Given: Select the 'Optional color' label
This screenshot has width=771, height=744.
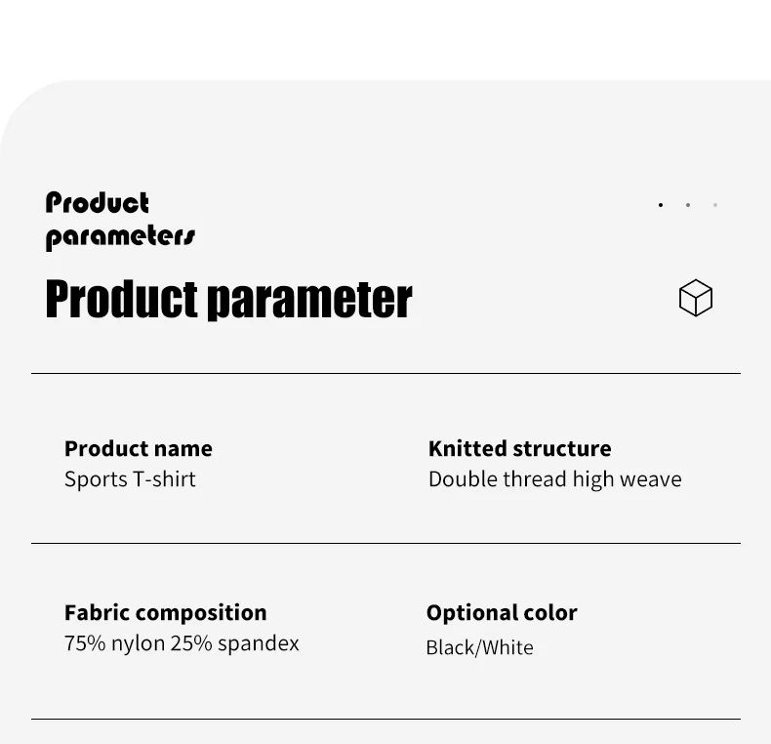Looking at the screenshot, I should coord(502,612).
